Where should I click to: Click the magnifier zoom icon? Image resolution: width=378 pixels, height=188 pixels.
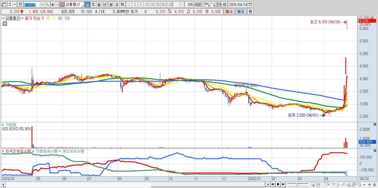point(359,184)
